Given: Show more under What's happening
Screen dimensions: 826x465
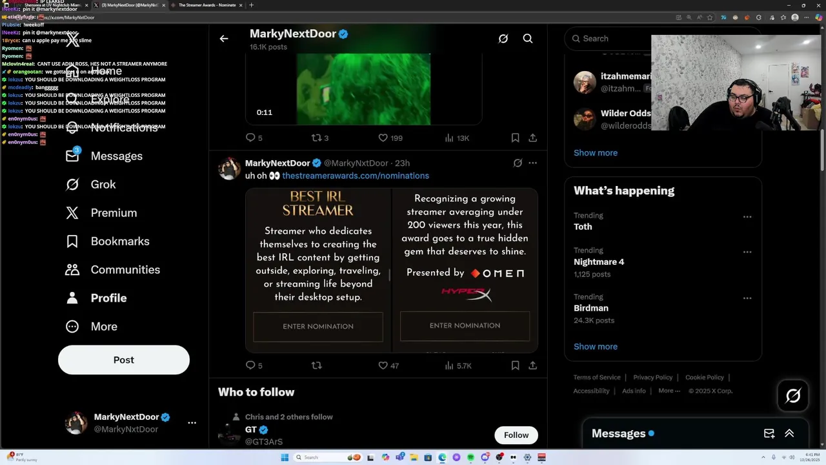Looking at the screenshot, I should pyautogui.click(x=596, y=346).
